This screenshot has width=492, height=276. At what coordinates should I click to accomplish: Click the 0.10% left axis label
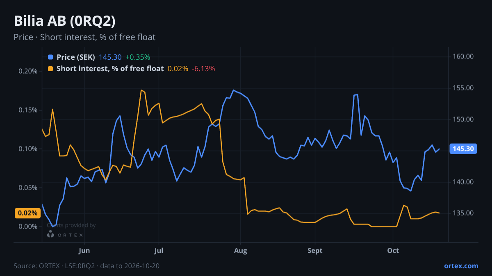click(x=28, y=149)
